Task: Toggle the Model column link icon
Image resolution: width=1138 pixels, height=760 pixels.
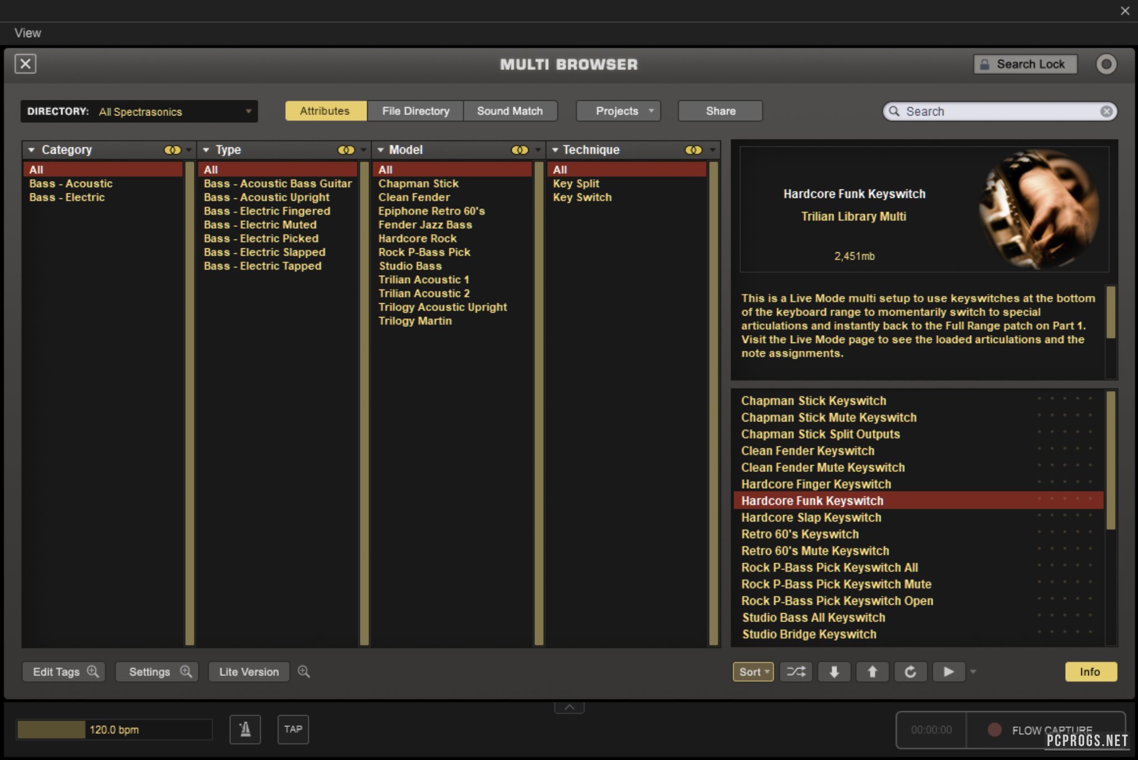Action: point(520,150)
